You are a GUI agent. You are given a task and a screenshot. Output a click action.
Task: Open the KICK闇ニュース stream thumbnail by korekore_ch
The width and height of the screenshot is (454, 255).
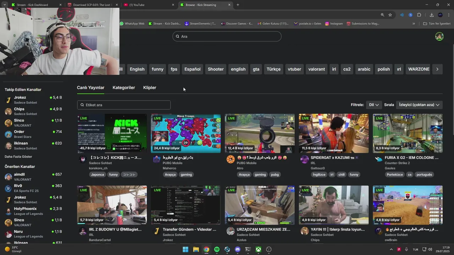[112, 133]
